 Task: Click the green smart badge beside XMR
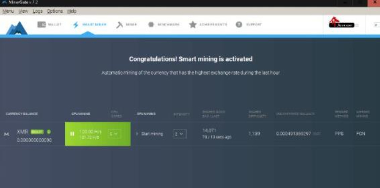pyautogui.click(x=37, y=132)
